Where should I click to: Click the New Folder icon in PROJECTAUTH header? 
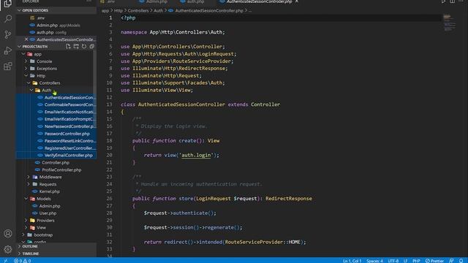click(76, 47)
